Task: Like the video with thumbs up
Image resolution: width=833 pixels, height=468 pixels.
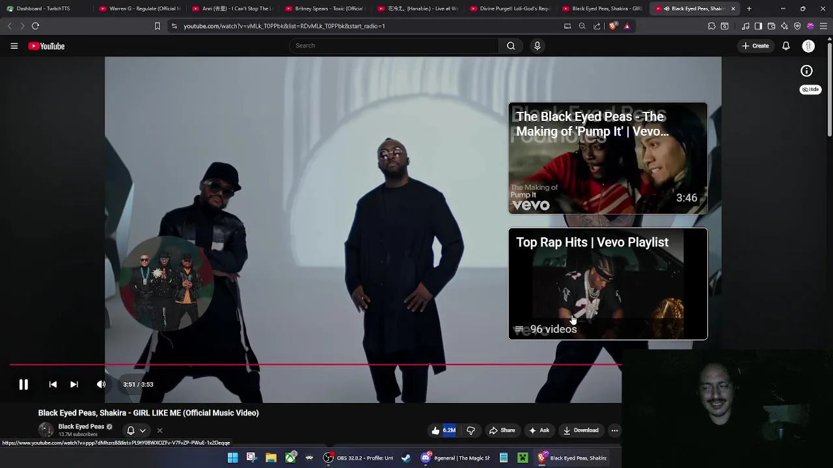Action: [x=443, y=430]
